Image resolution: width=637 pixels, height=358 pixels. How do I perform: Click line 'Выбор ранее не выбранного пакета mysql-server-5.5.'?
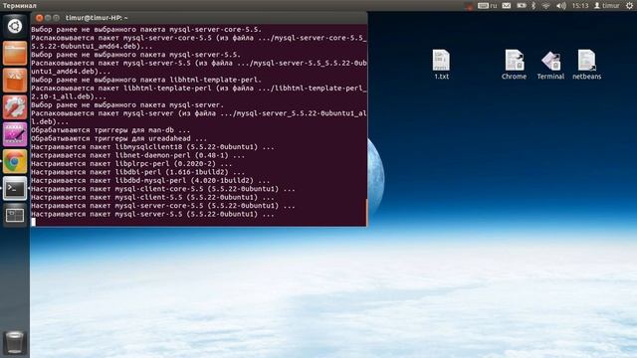tap(135, 55)
